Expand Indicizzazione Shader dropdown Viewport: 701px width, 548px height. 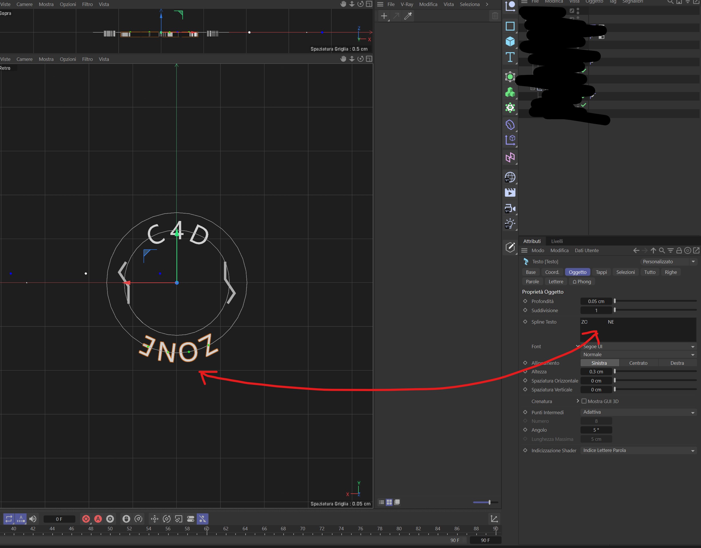point(638,450)
